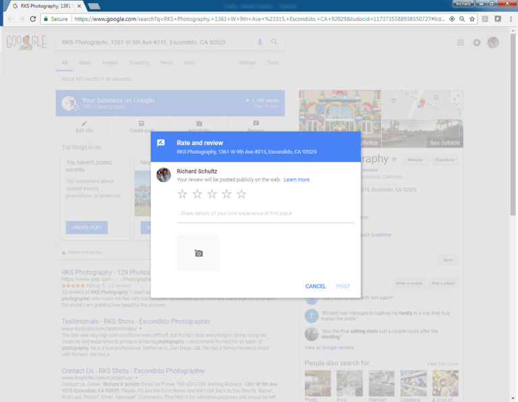This screenshot has height=402, width=518.
Task: Open the Learn more link
Action: pyautogui.click(x=296, y=180)
